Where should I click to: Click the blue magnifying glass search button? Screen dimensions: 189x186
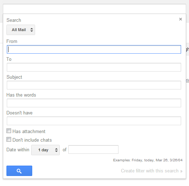click(x=19, y=171)
